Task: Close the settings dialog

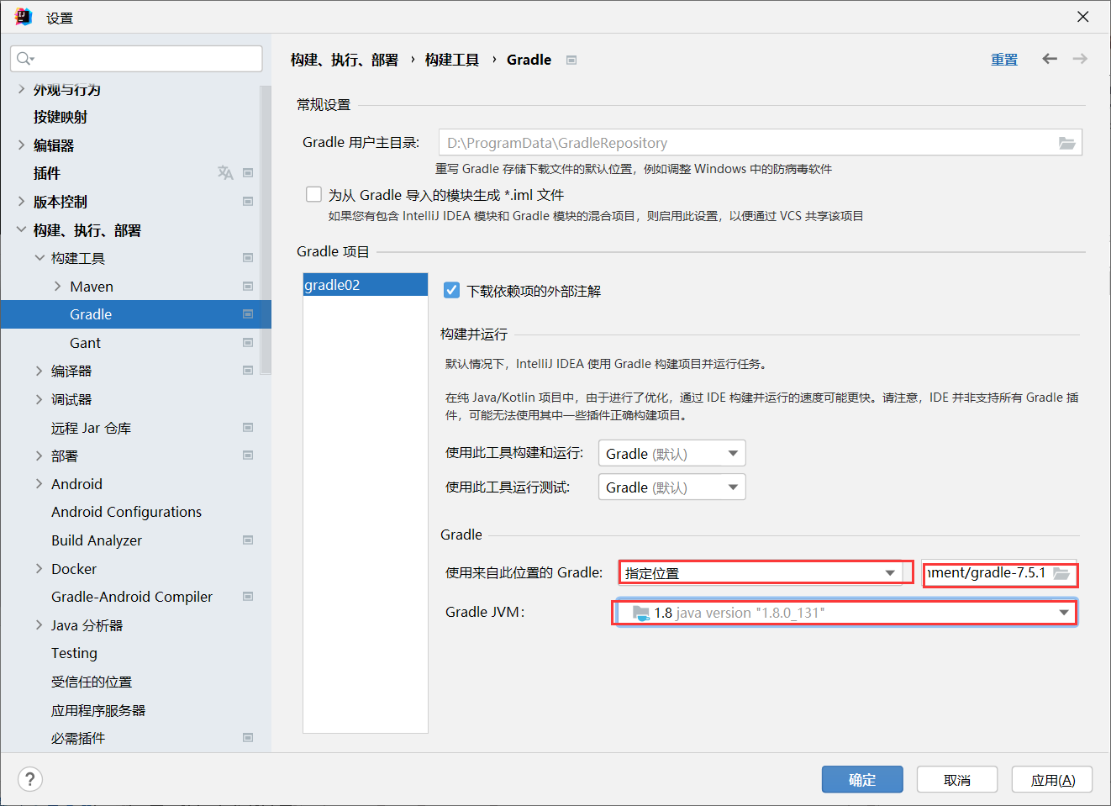Action: tap(1083, 17)
